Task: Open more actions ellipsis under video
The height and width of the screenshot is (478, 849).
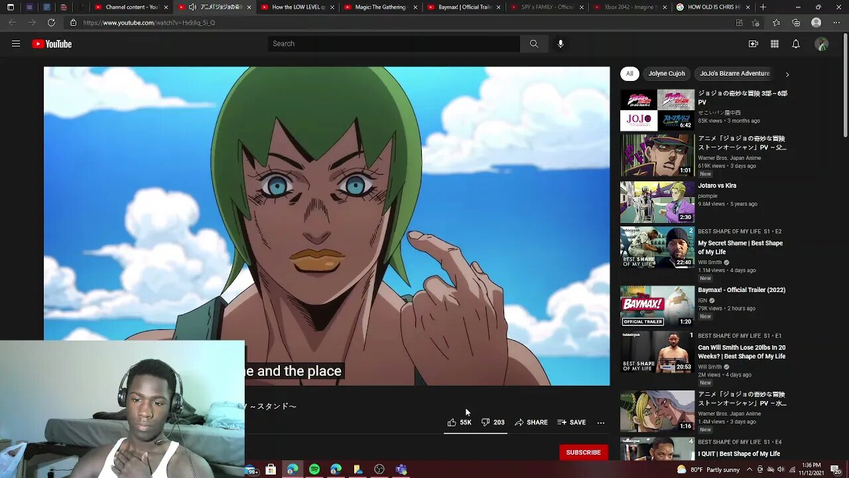Action: point(601,422)
